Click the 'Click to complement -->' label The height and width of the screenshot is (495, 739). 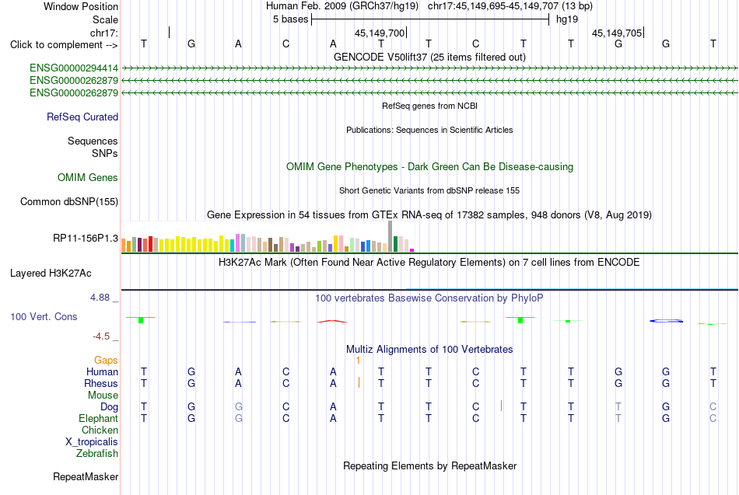(x=64, y=45)
